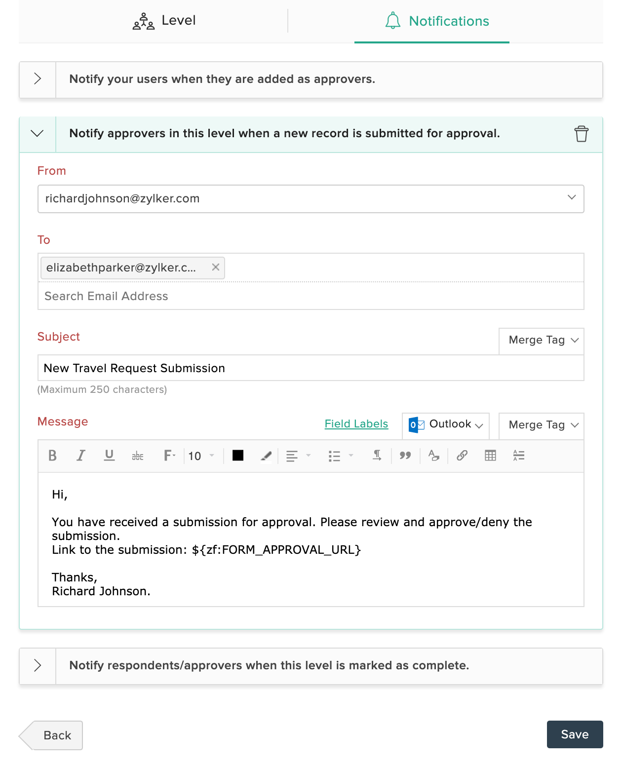Apply bold formatting in the message editor

click(53, 456)
